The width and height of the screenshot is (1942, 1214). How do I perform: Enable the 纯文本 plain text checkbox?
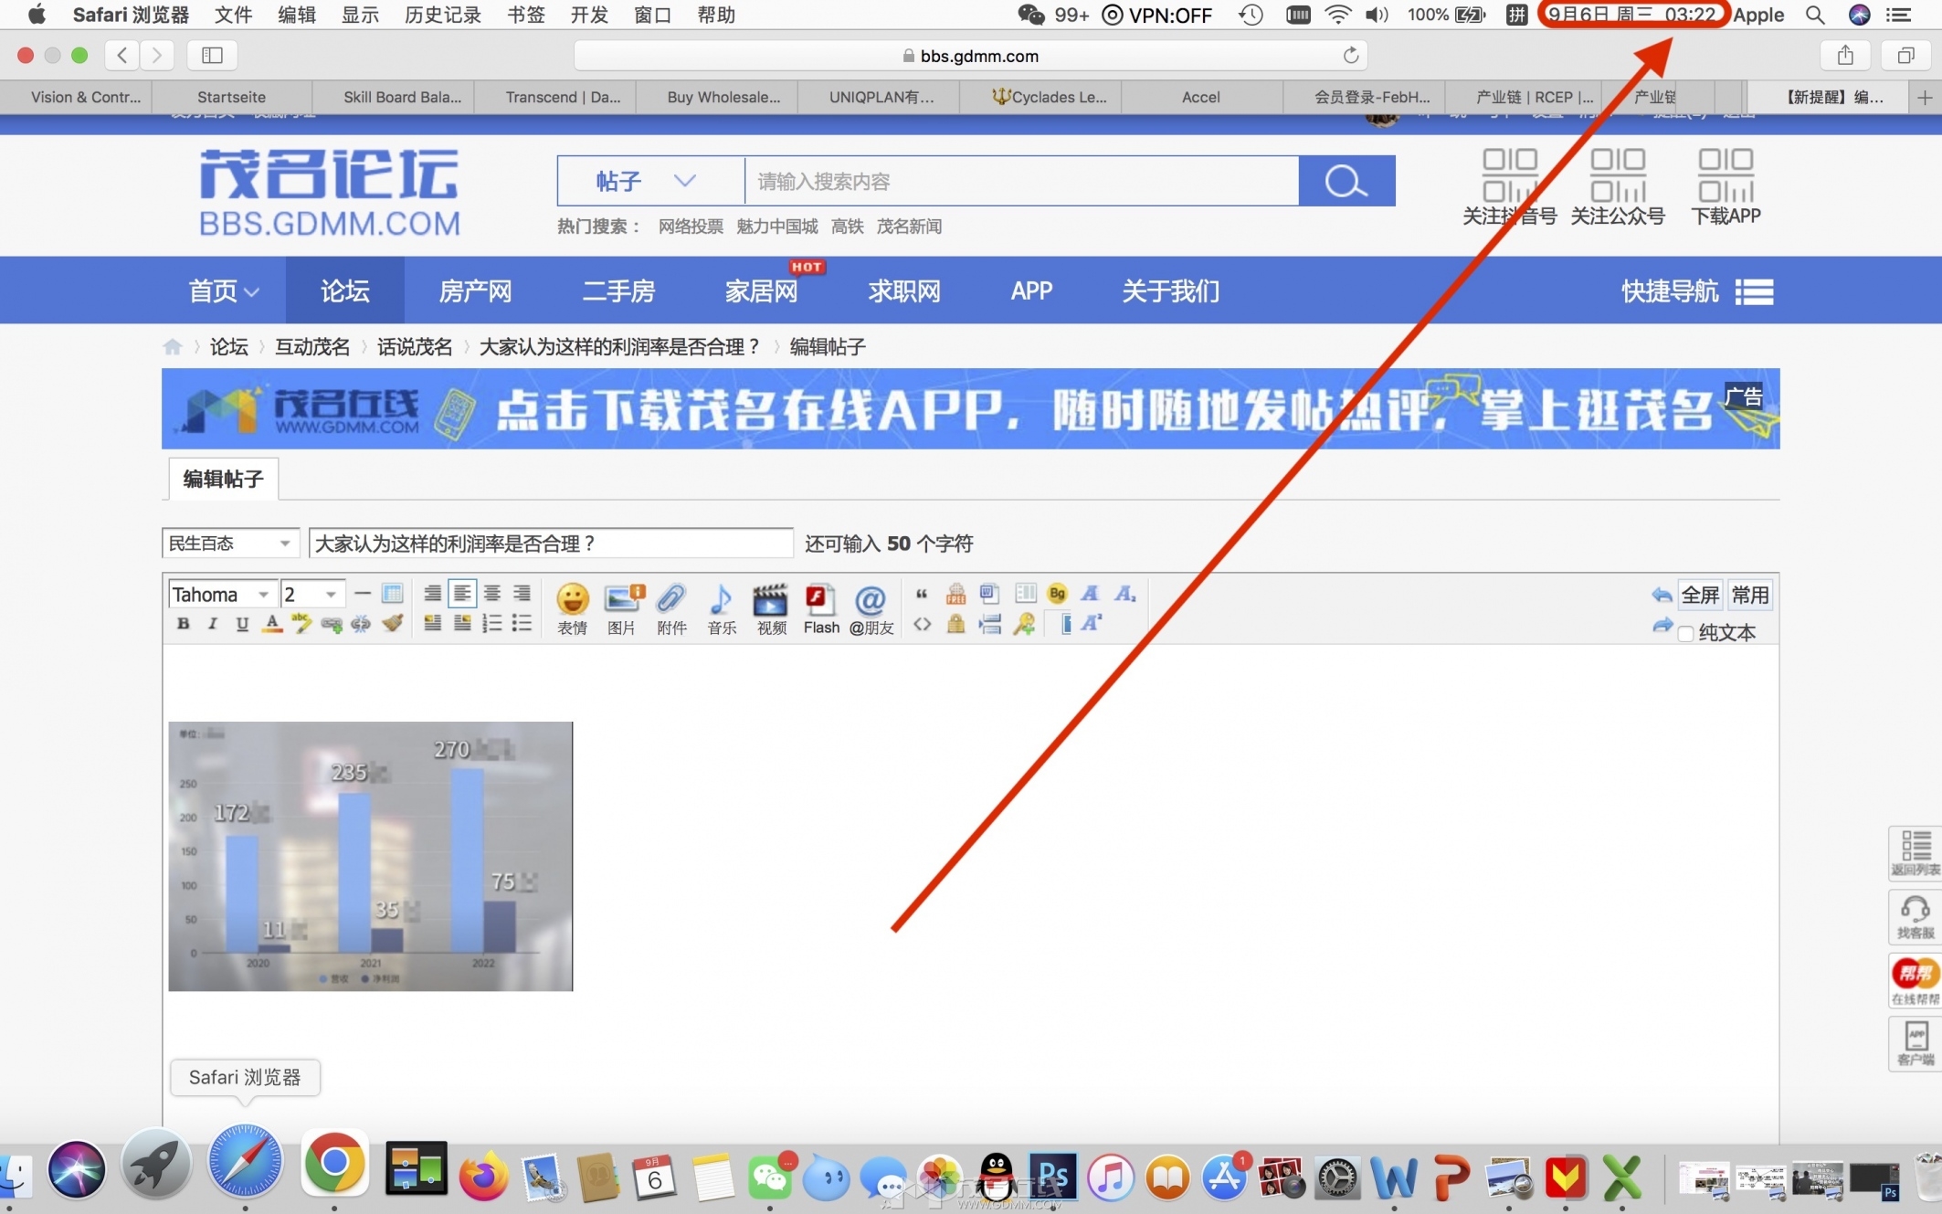1686,633
